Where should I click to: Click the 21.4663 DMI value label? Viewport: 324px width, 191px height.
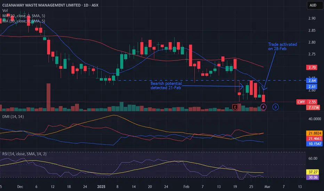coord(315,139)
